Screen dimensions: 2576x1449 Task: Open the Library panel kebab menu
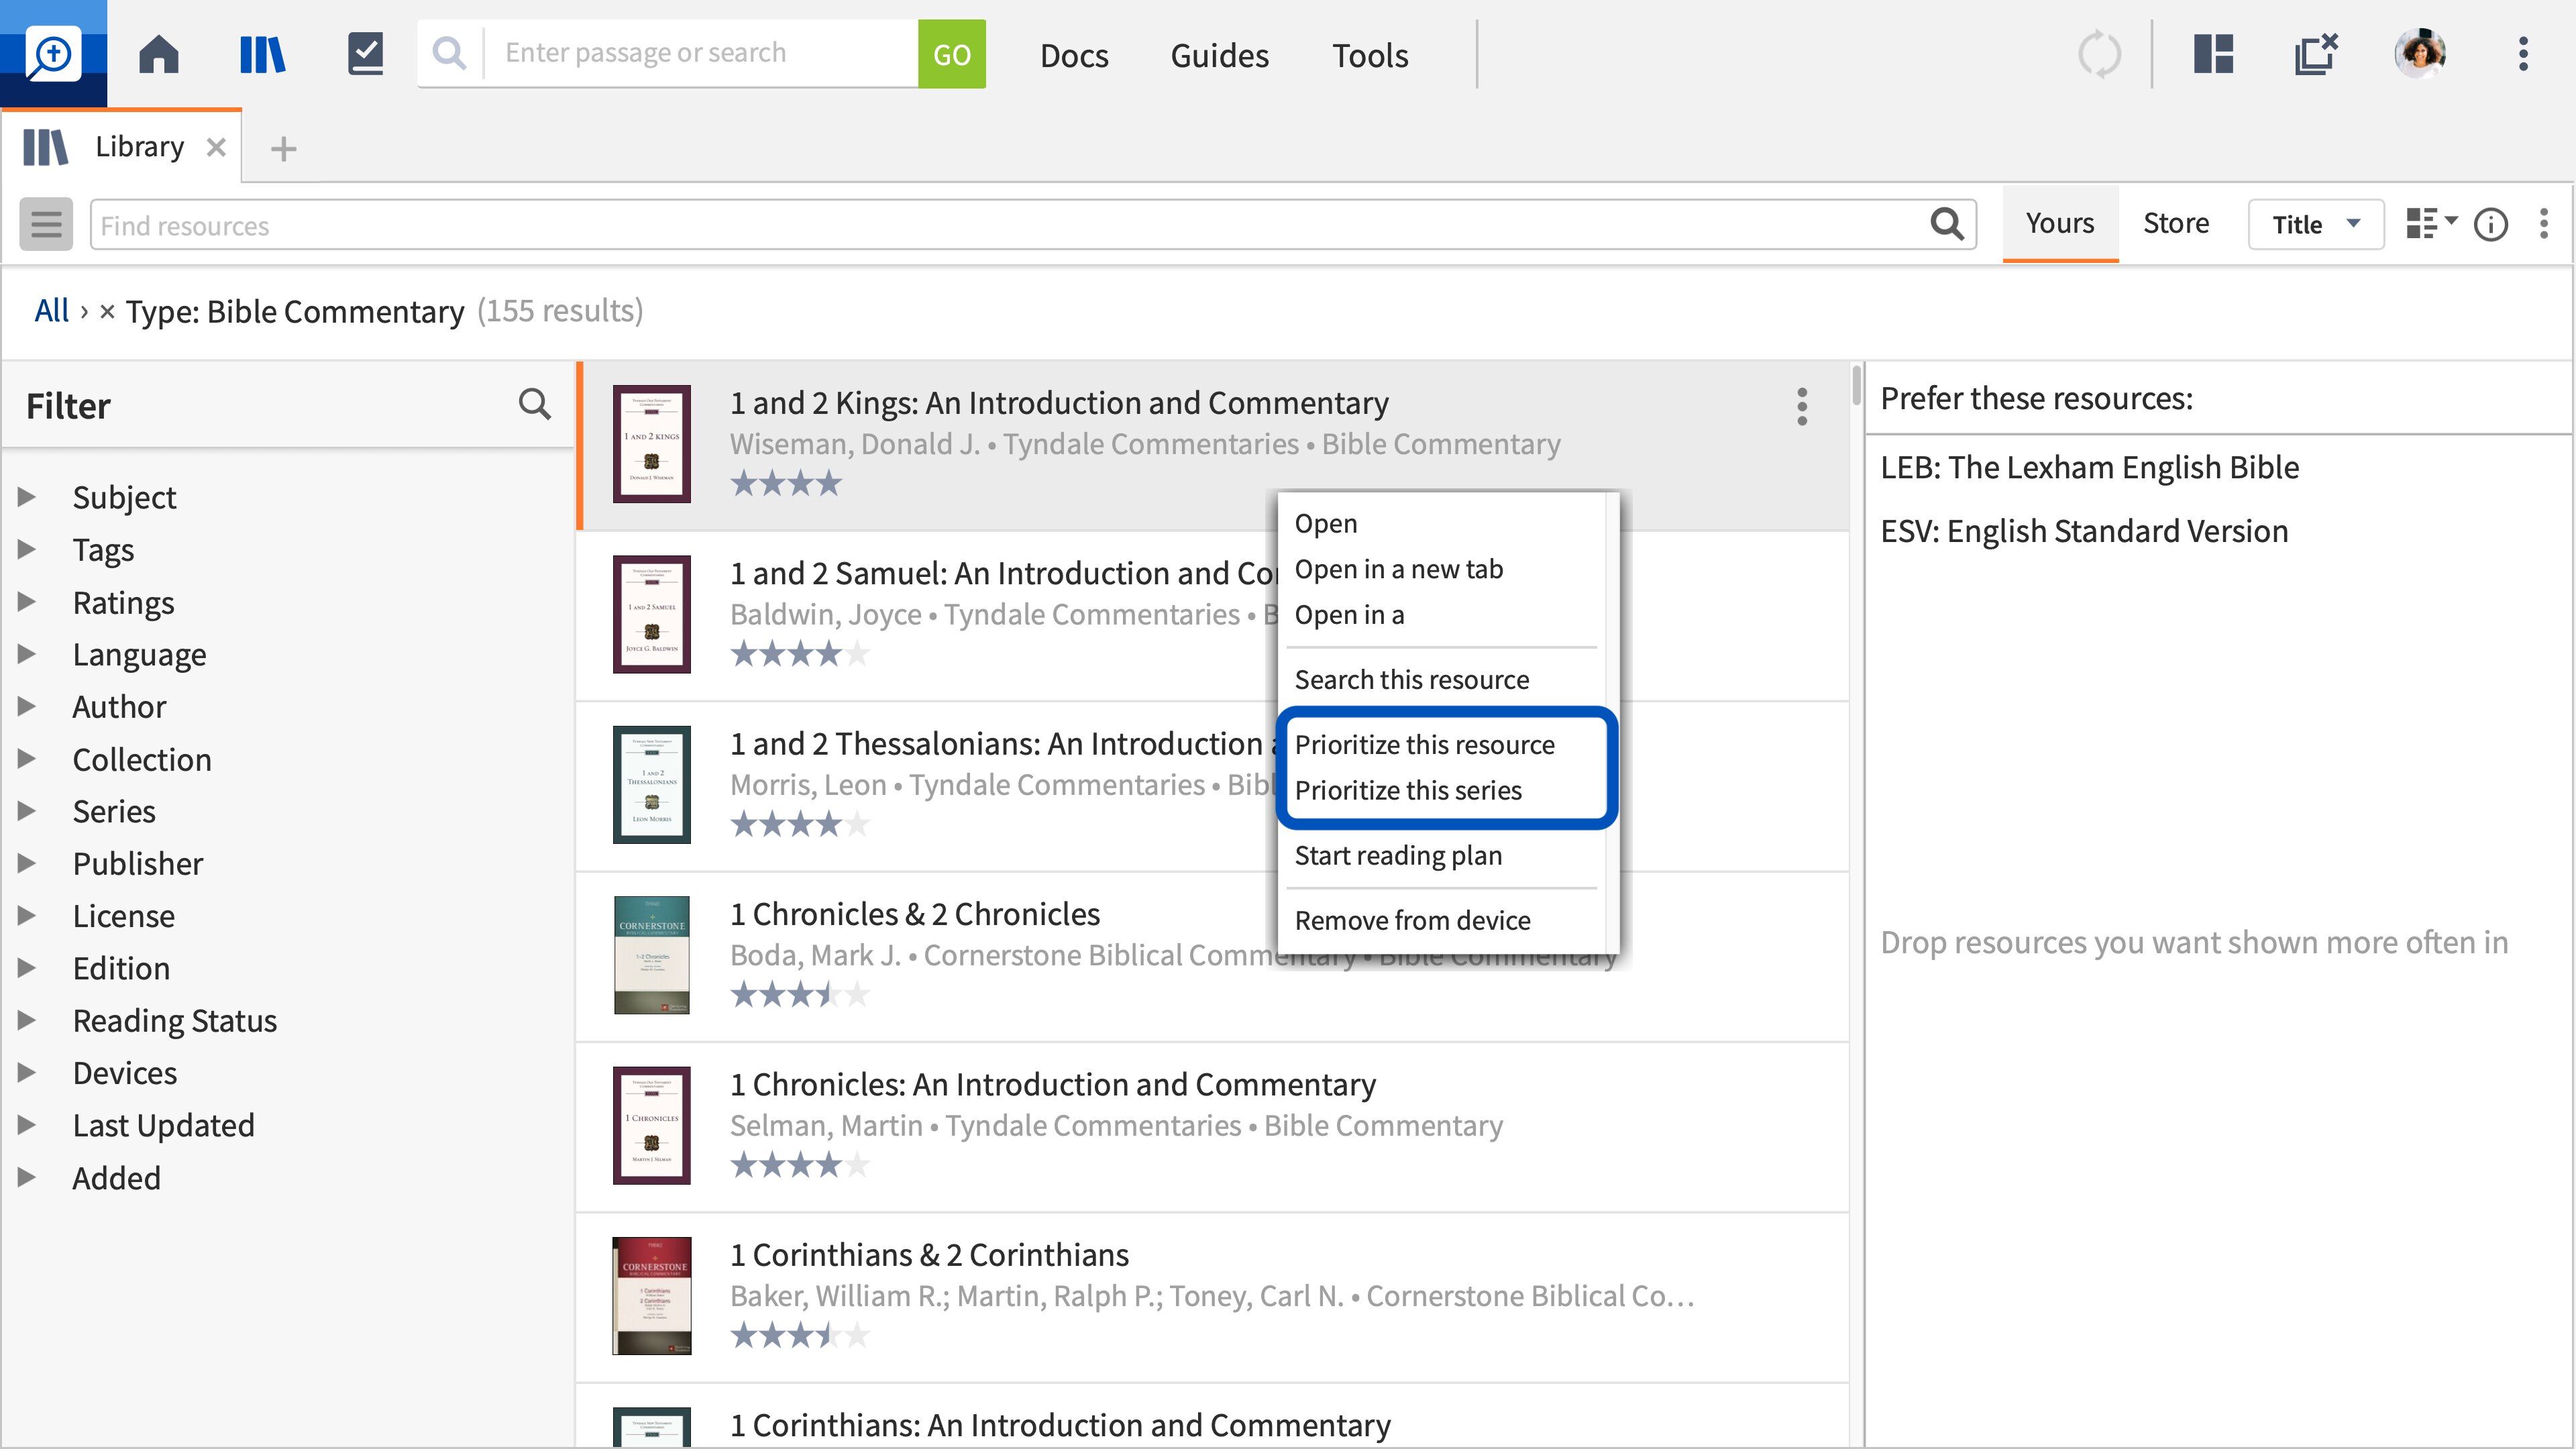(2544, 224)
